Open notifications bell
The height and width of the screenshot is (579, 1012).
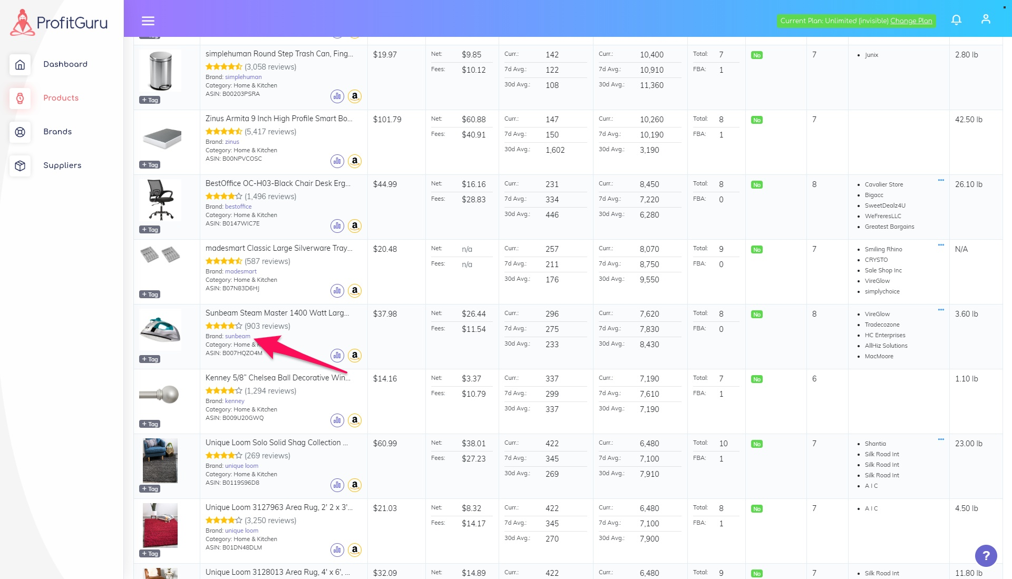coord(956,20)
